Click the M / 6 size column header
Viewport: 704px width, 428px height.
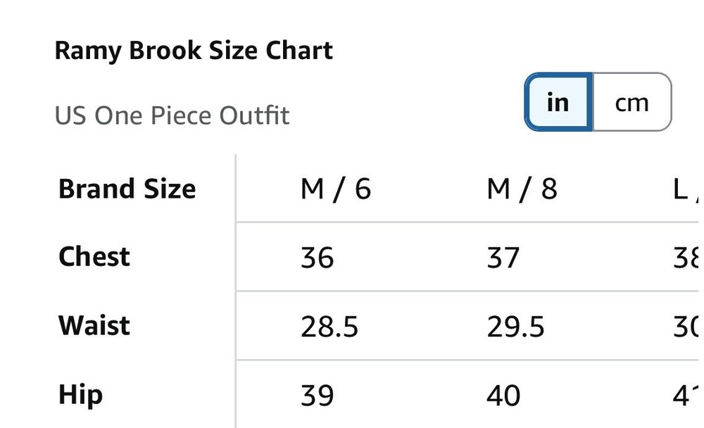click(x=335, y=189)
